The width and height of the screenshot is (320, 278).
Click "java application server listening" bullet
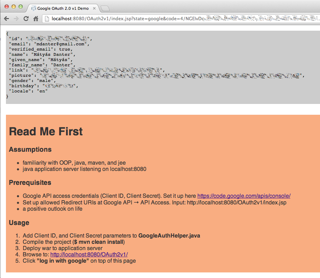pyautogui.click(x=85, y=169)
